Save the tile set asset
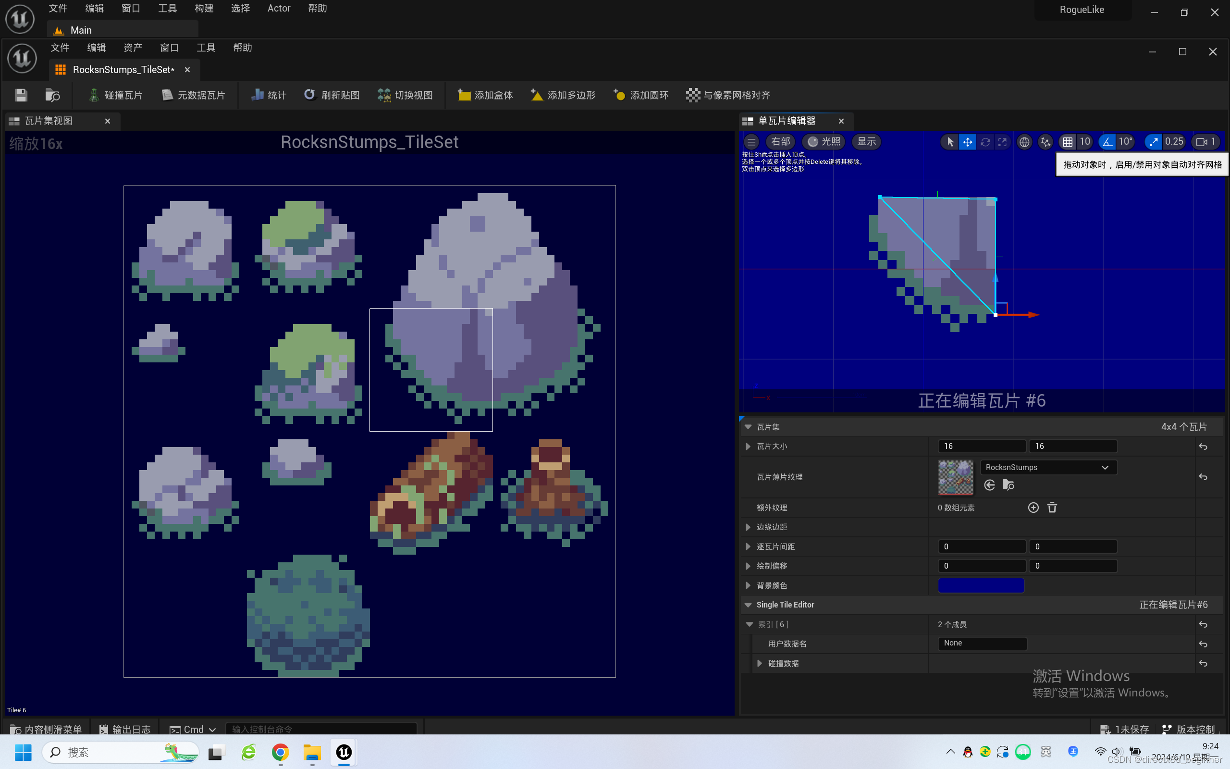The image size is (1230, 769). [x=21, y=95]
